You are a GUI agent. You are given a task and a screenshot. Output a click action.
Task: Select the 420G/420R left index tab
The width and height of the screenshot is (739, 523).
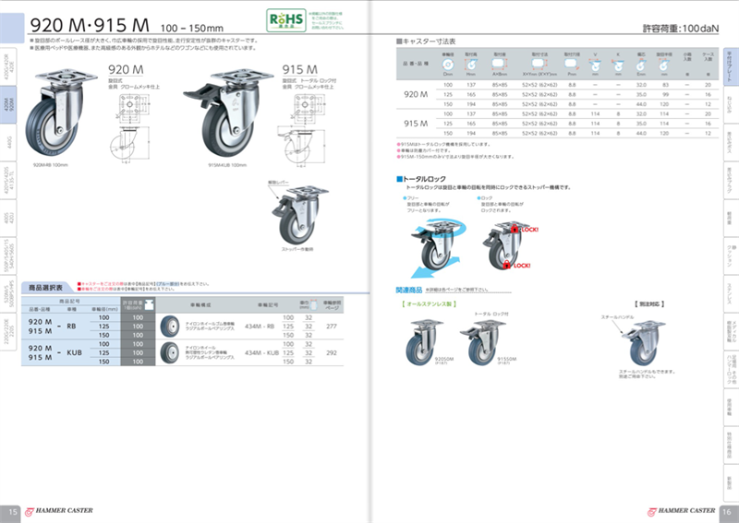[8, 66]
